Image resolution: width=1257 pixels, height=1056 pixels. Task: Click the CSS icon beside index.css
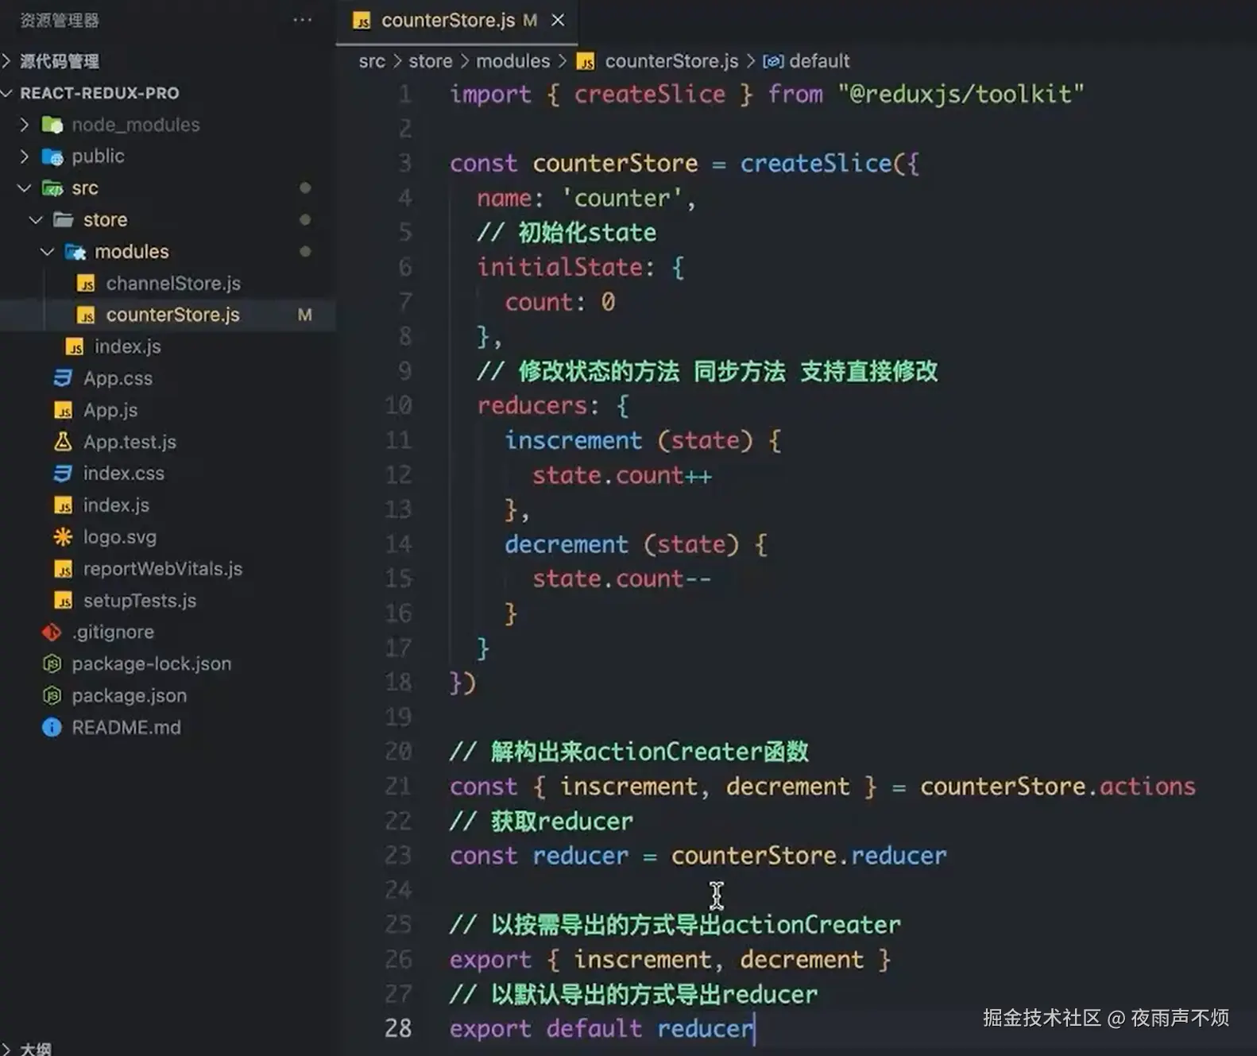click(63, 474)
